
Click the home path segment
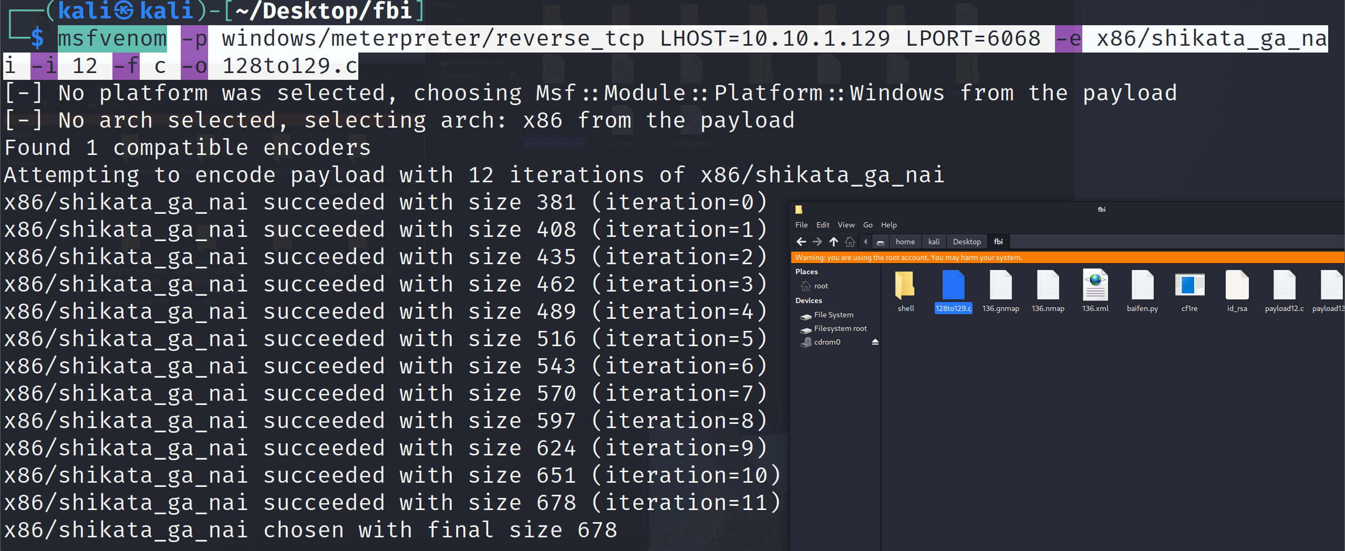coord(905,242)
